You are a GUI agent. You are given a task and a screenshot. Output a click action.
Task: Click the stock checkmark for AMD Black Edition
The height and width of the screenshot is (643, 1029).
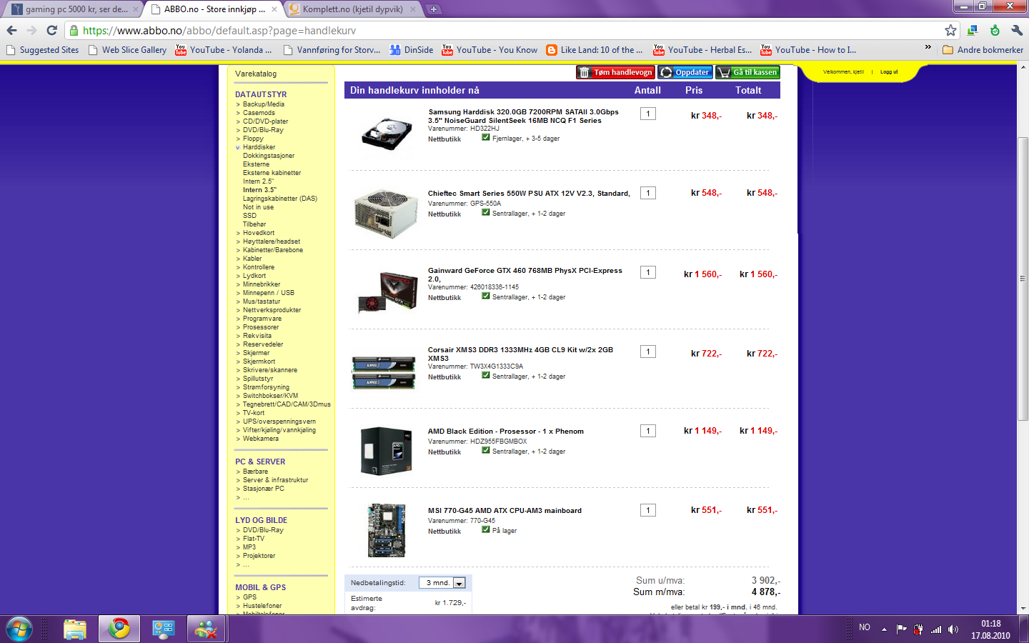tap(486, 451)
